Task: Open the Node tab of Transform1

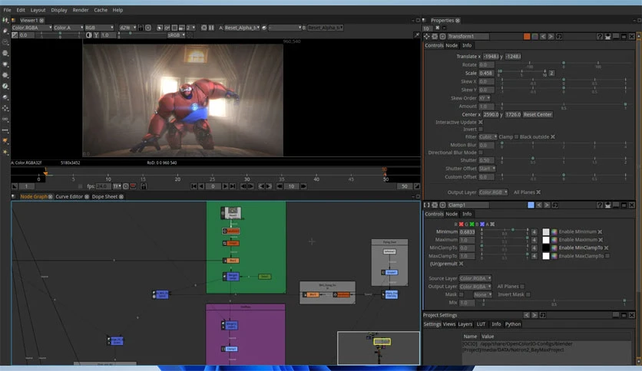Action: tap(452, 45)
